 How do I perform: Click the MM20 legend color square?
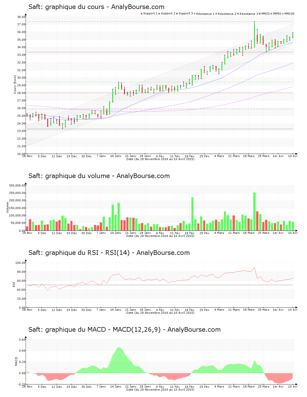pos(260,14)
